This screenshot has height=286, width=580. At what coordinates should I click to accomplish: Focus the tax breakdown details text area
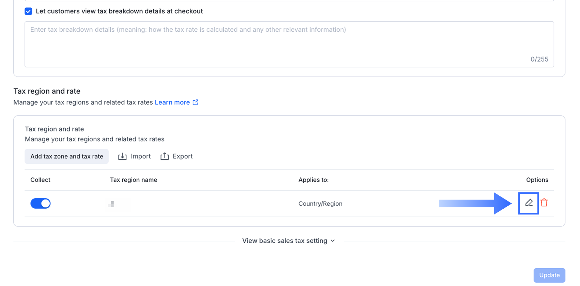coord(289,44)
